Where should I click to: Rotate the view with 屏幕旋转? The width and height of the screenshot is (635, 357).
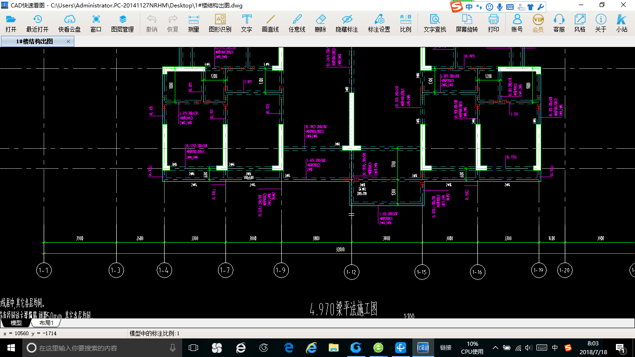467,23
